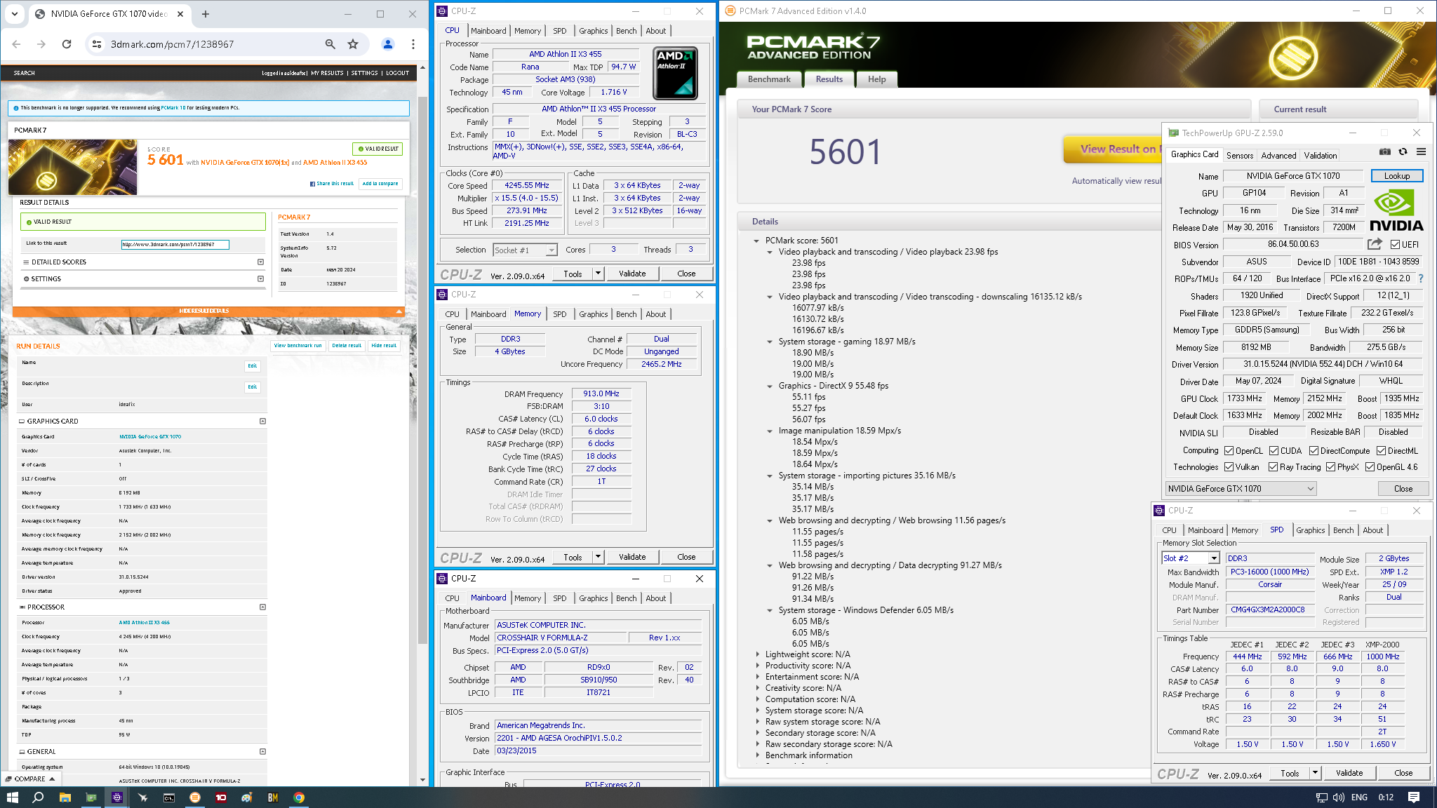Toggle the PhysX checkbox
The image size is (1437, 808).
(1331, 467)
